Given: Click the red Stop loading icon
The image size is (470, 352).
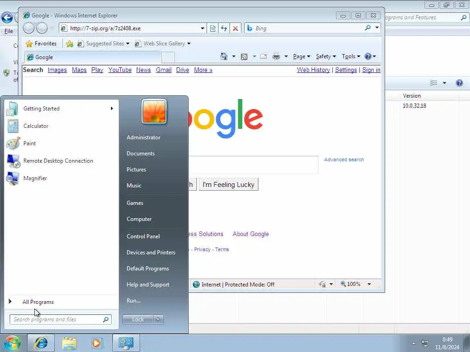Looking at the screenshot, I should 235,28.
